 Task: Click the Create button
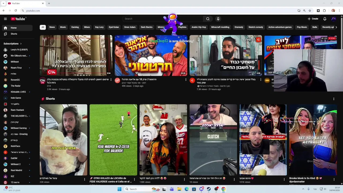click(313, 19)
